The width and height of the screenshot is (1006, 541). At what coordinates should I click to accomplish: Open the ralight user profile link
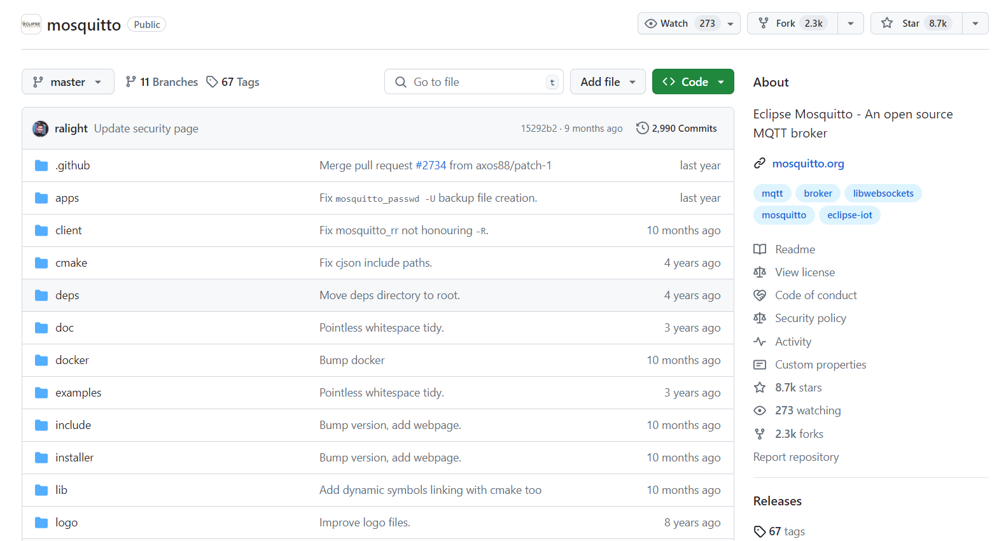71,129
